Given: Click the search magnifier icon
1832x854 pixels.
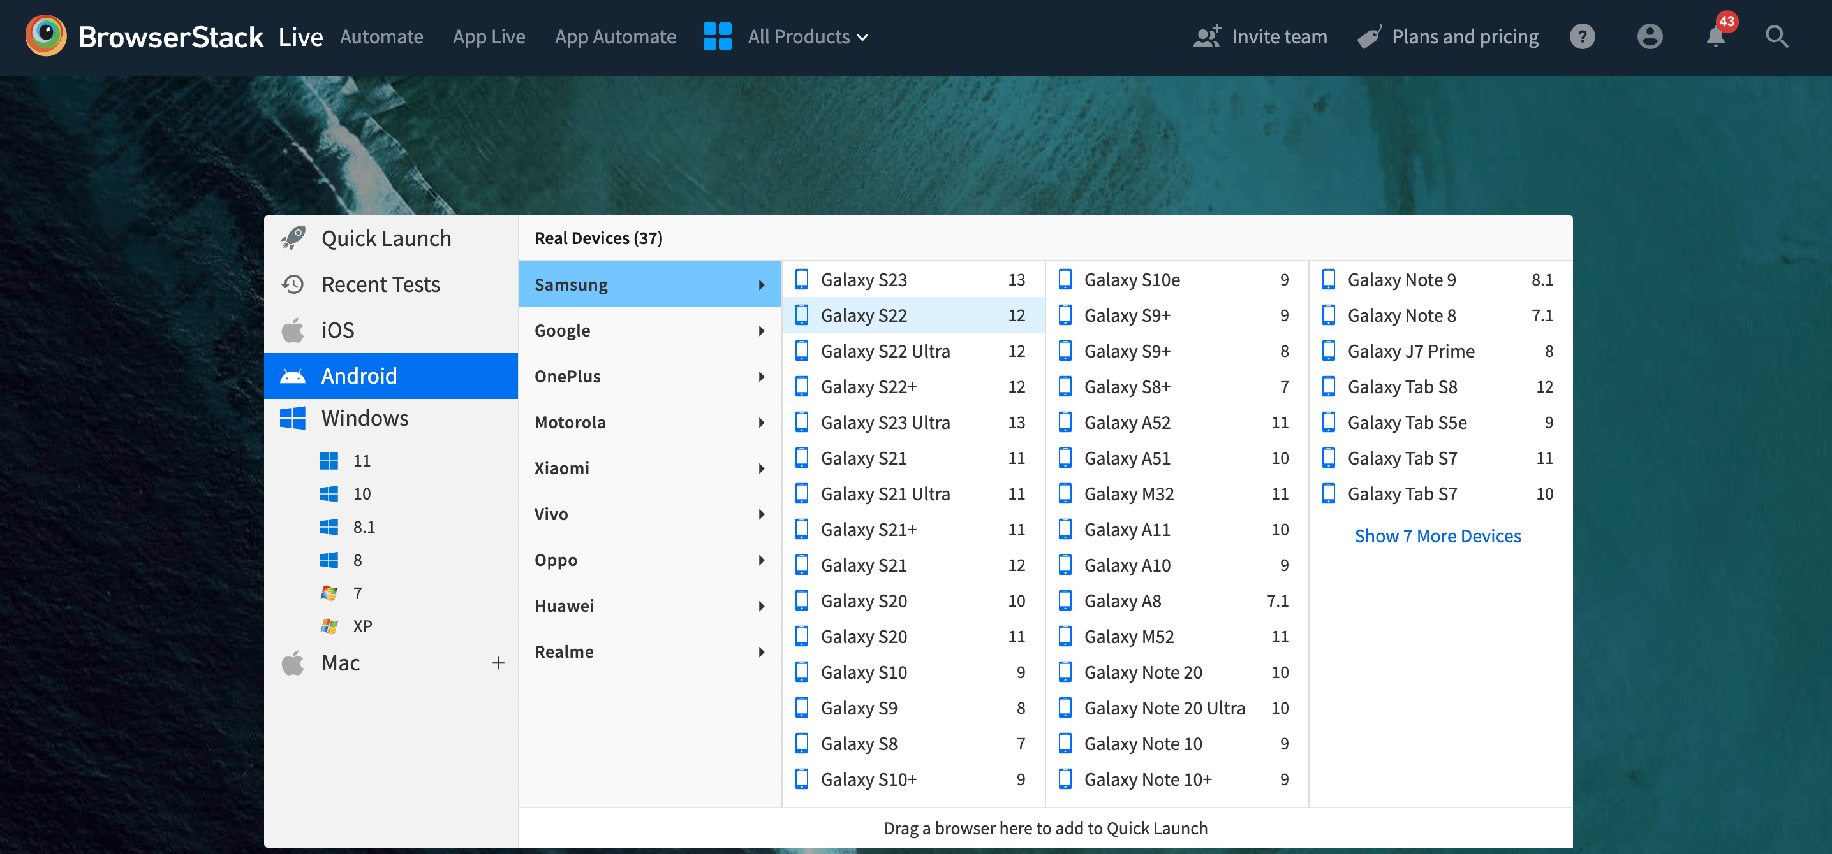Looking at the screenshot, I should 1777,36.
